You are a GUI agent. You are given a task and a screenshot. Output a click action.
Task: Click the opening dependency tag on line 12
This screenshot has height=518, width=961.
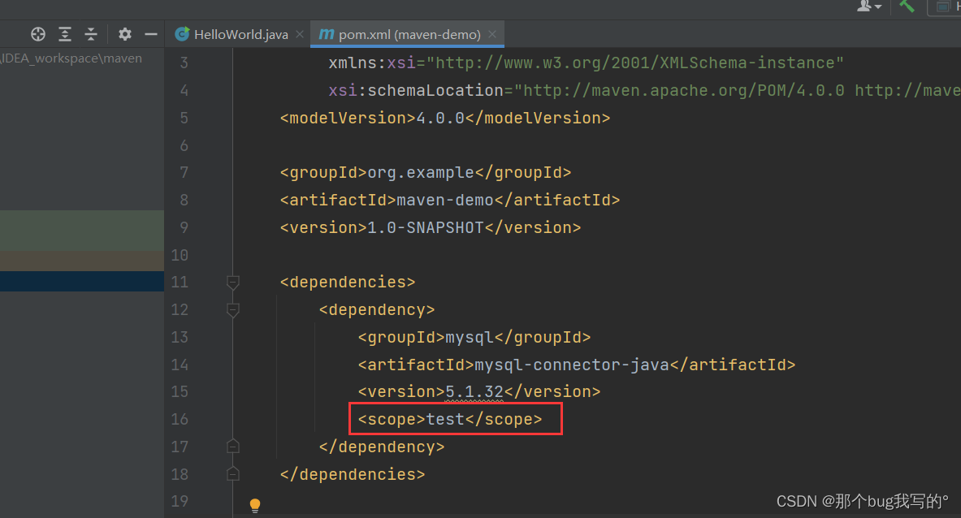click(x=377, y=310)
